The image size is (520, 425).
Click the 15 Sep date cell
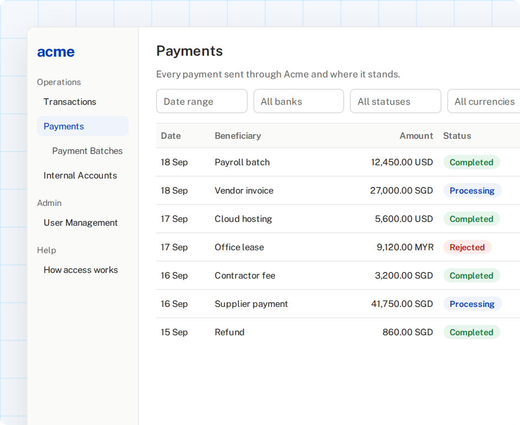click(174, 332)
